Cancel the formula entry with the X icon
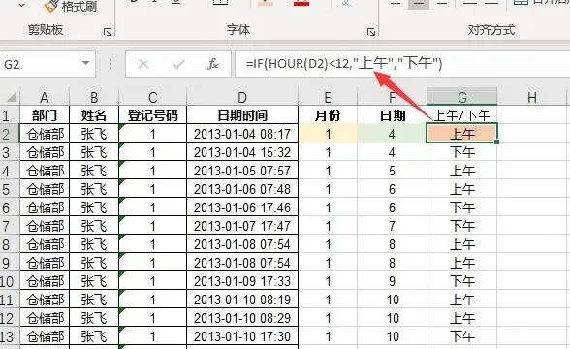This screenshot has height=349, width=570. [x=143, y=64]
